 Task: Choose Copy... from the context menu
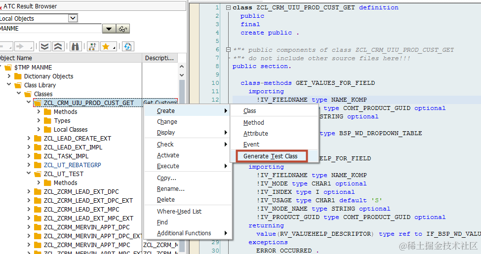click(188, 178)
